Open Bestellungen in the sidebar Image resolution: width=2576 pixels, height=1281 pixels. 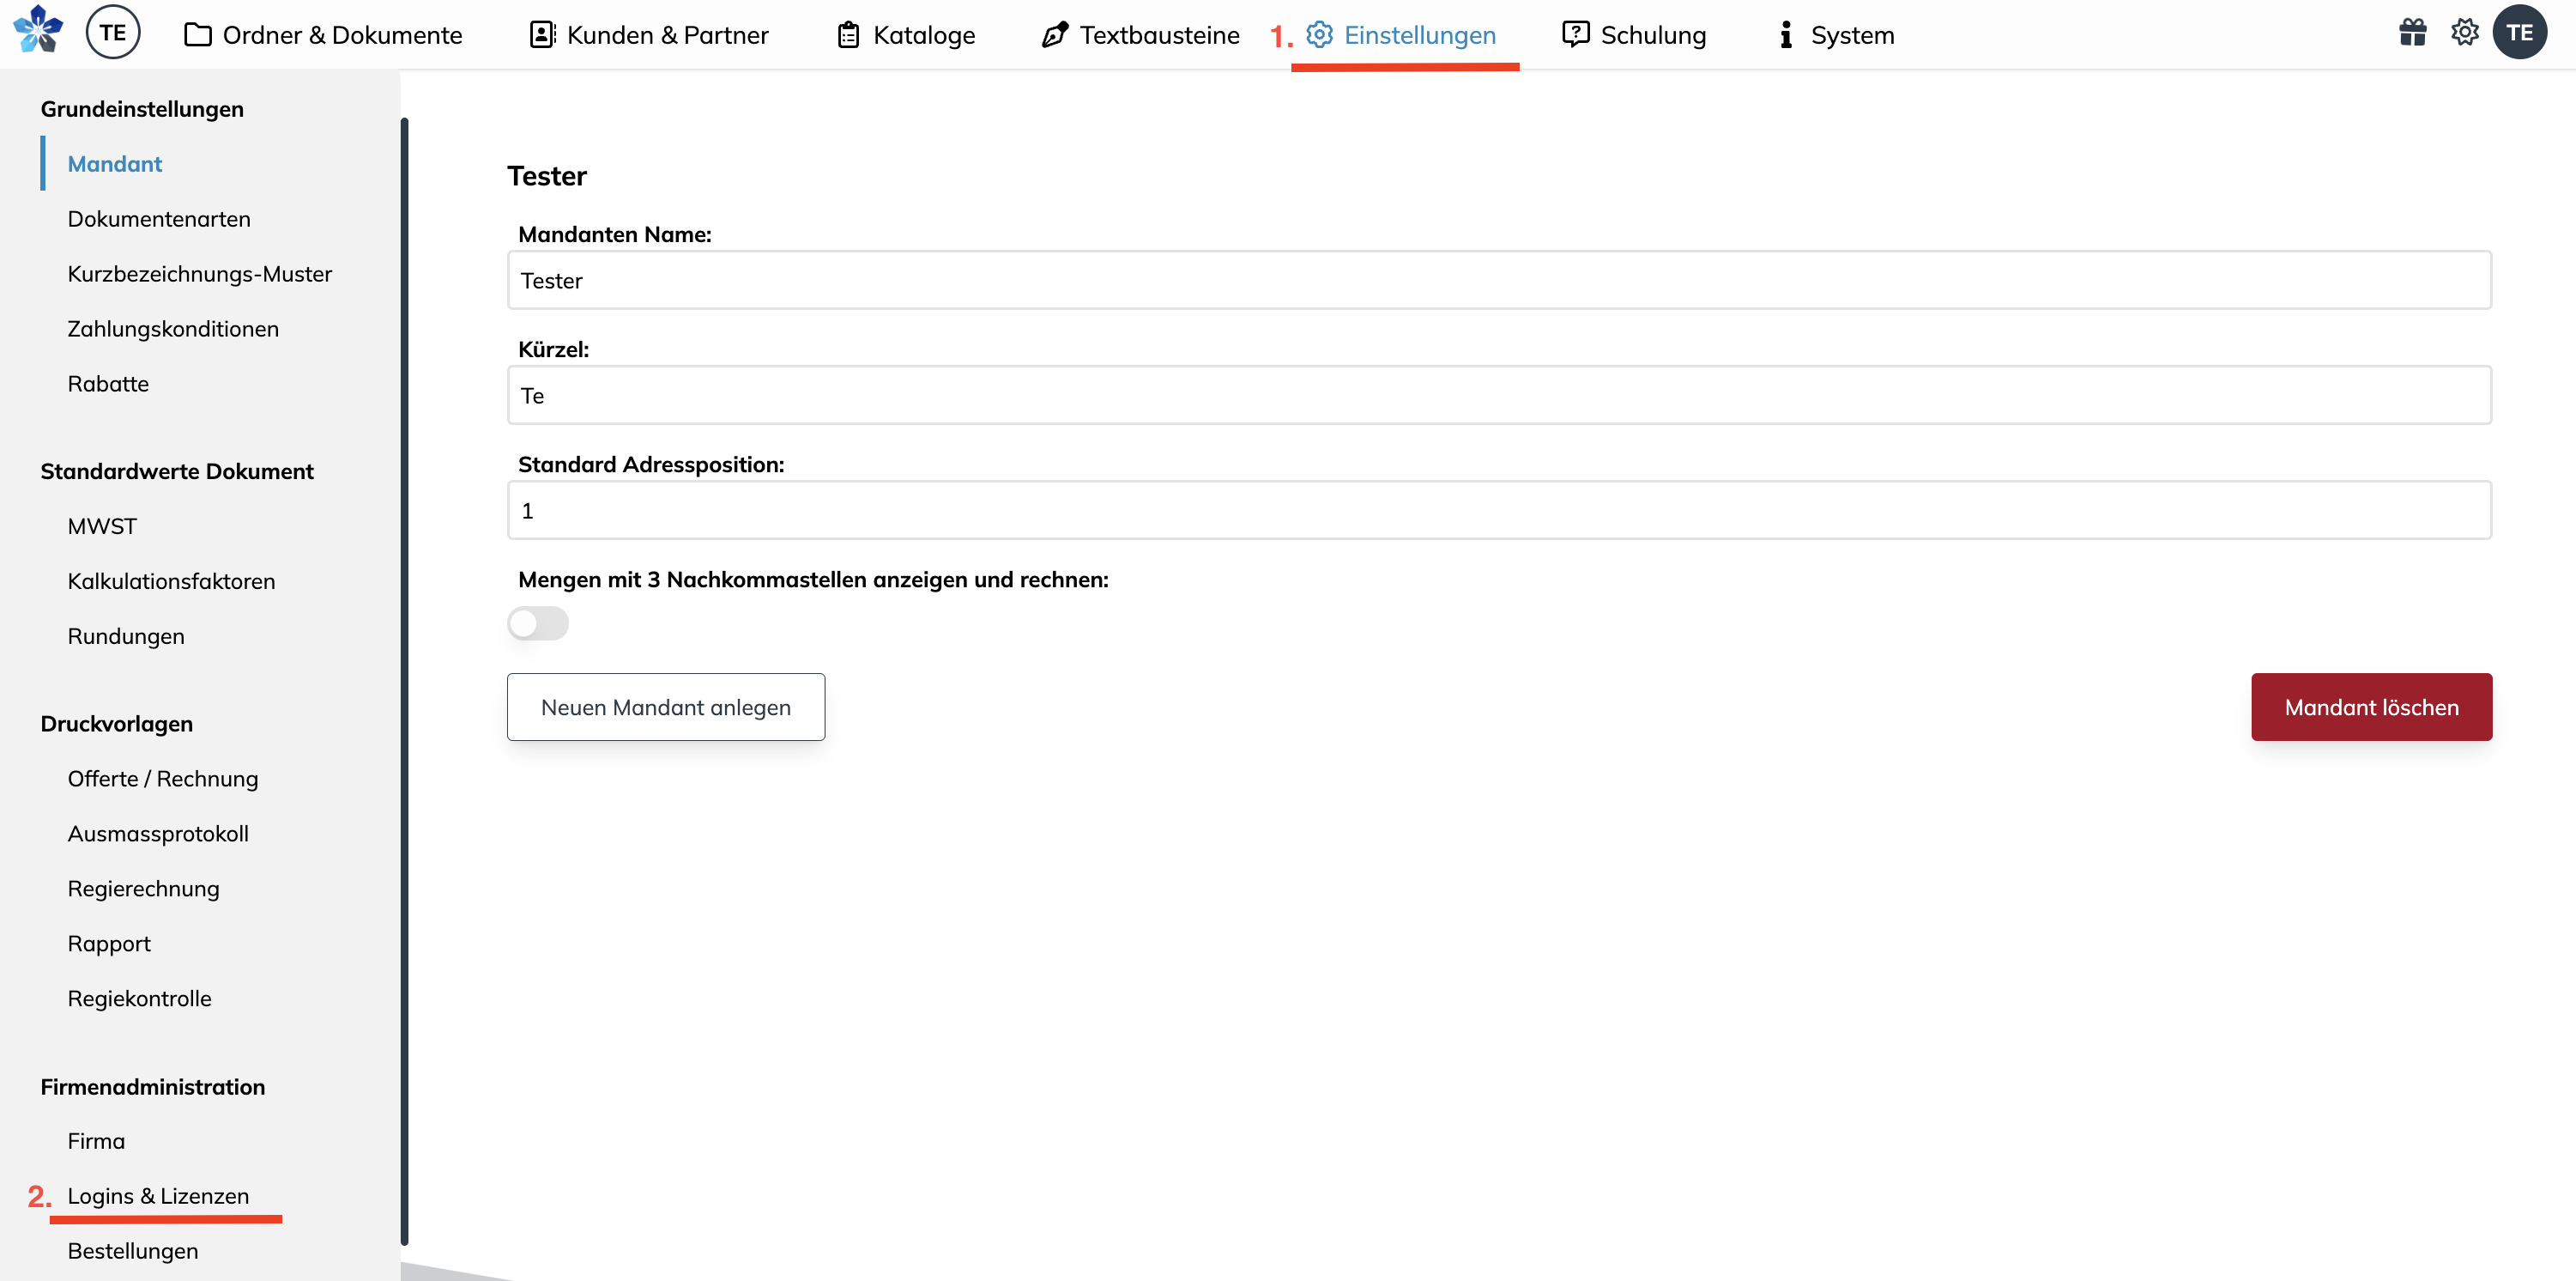click(133, 1250)
